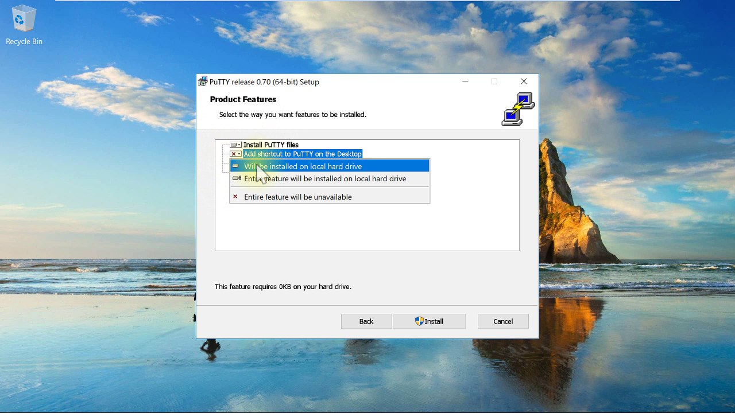Cancel the PuTTY setup

click(503, 321)
